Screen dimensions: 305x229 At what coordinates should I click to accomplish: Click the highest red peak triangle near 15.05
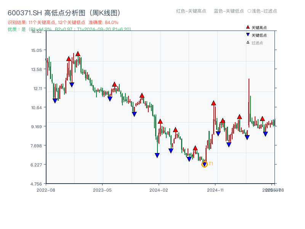(x=78, y=53)
